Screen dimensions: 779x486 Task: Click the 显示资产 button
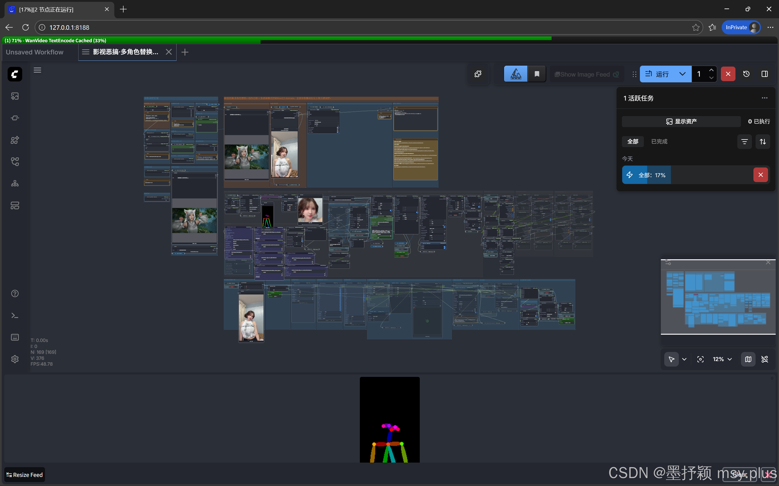(x=682, y=122)
